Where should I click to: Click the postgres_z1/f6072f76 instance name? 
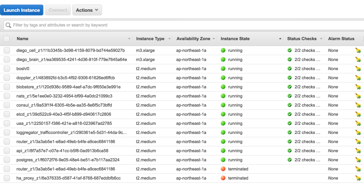click(68, 160)
